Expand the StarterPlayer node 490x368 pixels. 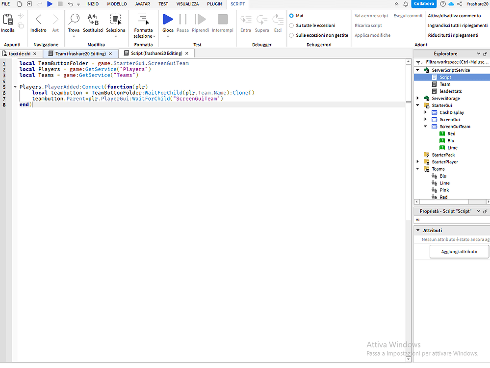pos(418,161)
